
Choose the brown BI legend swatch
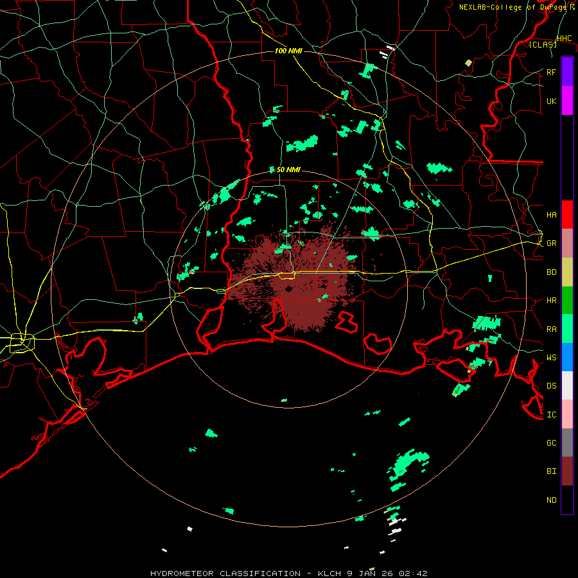tap(567, 471)
